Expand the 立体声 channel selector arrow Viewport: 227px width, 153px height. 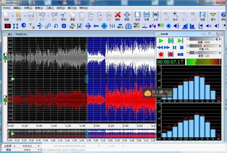(x=14, y=146)
